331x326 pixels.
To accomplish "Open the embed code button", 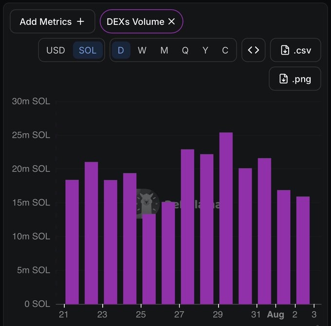I will pos(253,50).
